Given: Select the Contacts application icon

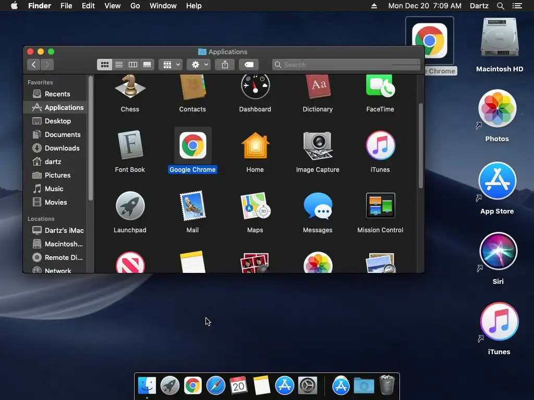Looking at the screenshot, I should 192,87.
